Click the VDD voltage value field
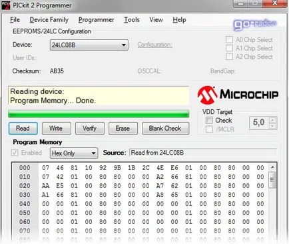 coord(259,123)
